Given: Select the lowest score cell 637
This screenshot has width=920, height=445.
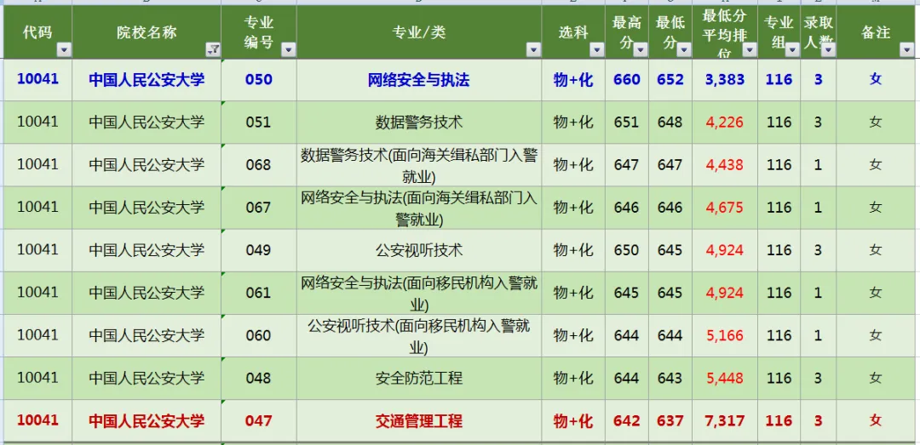Looking at the screenshot, I should click(670, 420).
